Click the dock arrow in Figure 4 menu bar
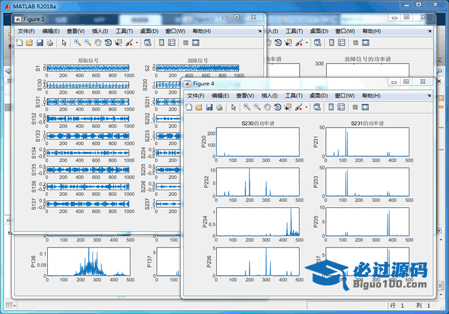The height and width of the screenshot is (314, 449). (x=429, y=95)
